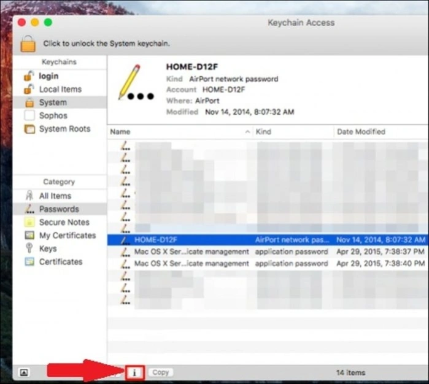
Task: Select the Passwords category
Action: point(60,209)
